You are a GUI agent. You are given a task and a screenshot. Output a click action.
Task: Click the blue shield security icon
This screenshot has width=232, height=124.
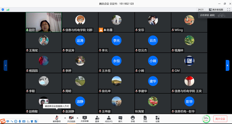3,10
